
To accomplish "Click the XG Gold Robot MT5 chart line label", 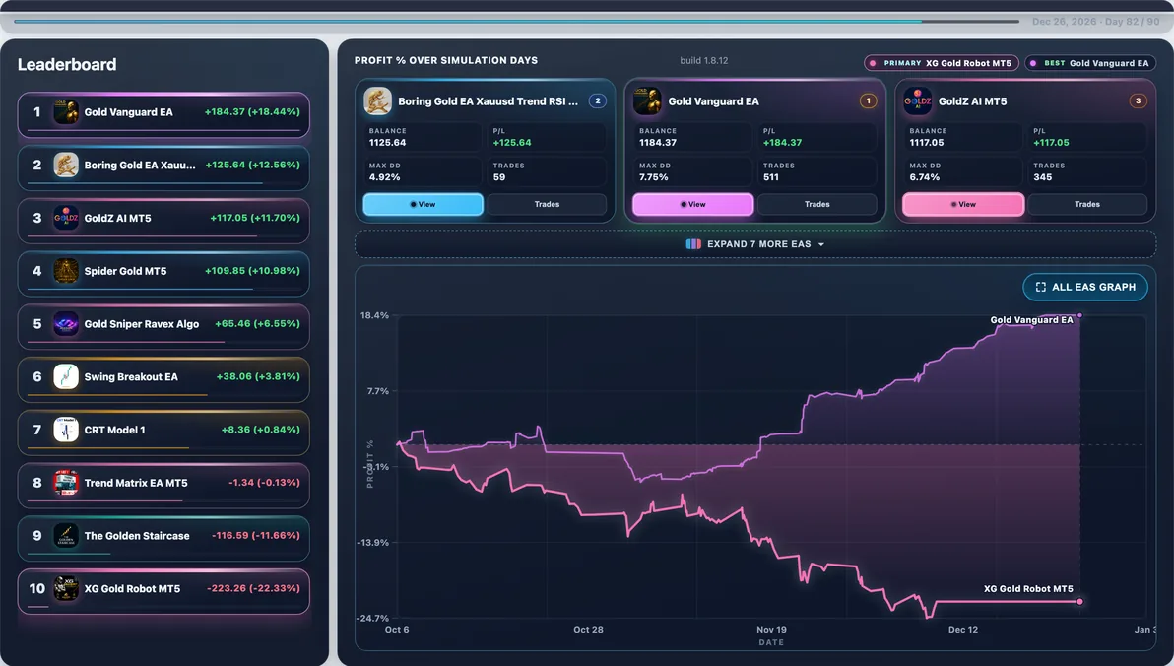I will tap(1029, 589).
